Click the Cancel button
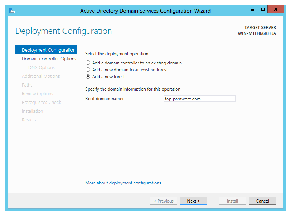The image size is (294, 216). click(262, 201)
